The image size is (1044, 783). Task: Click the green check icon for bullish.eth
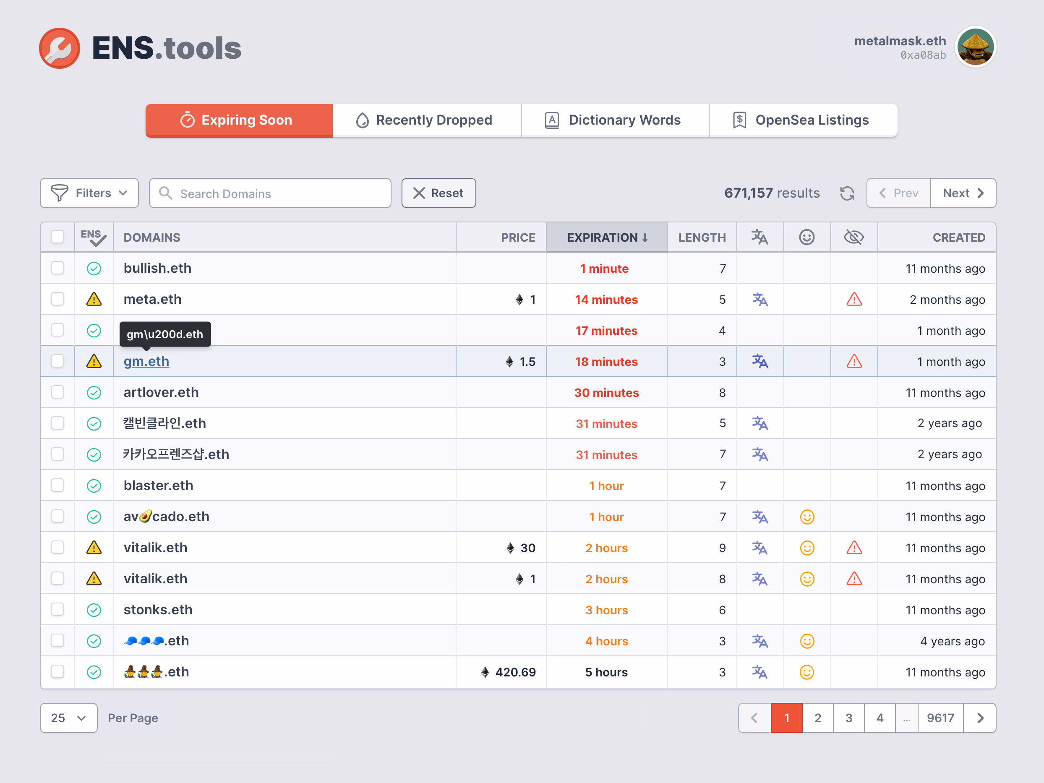pyautogui.click(x=94, y=269)
